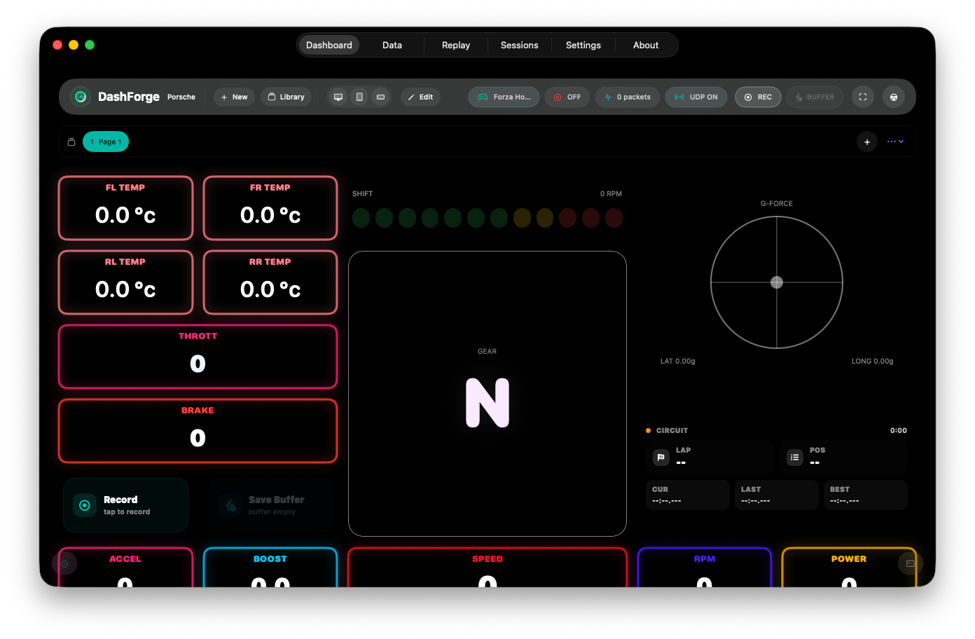Click the pages stack icon beside Page 1

click(71, 142)
